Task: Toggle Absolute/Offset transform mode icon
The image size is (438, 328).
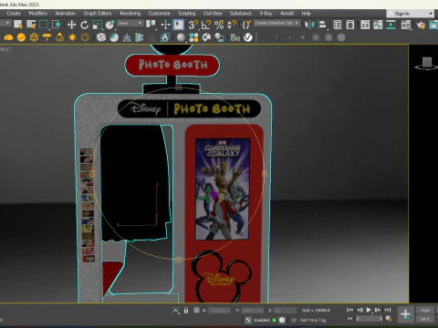Action: click(196, 310)
